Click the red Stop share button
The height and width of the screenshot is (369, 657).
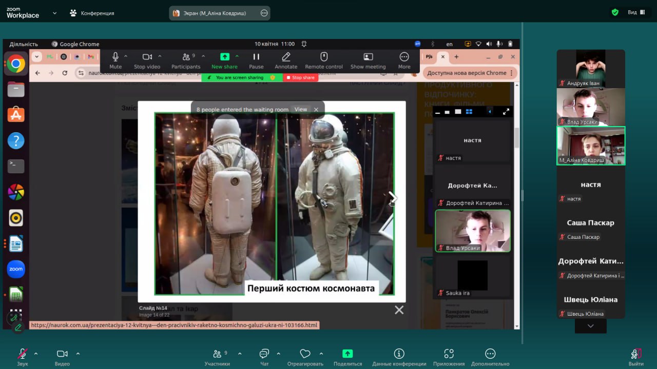pyautogui.click(x=300, y=77)
